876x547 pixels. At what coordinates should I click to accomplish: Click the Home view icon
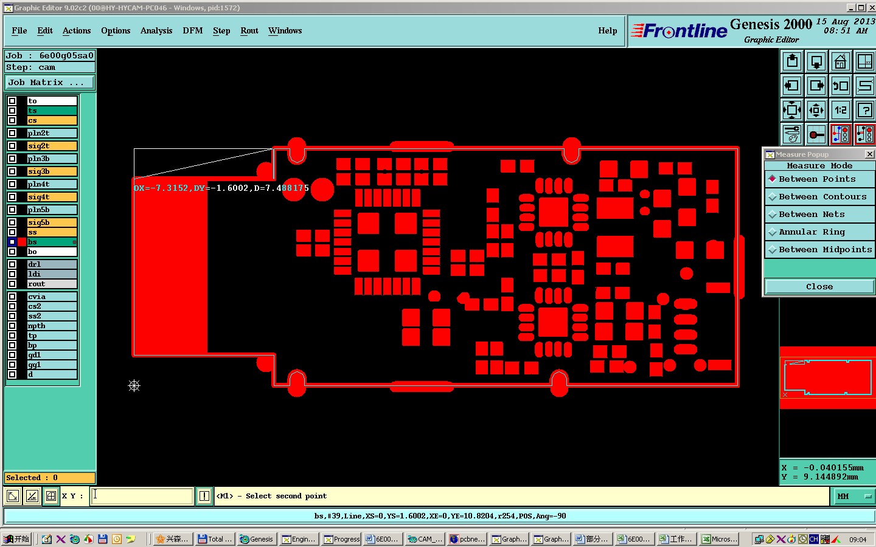pos(841,61)
